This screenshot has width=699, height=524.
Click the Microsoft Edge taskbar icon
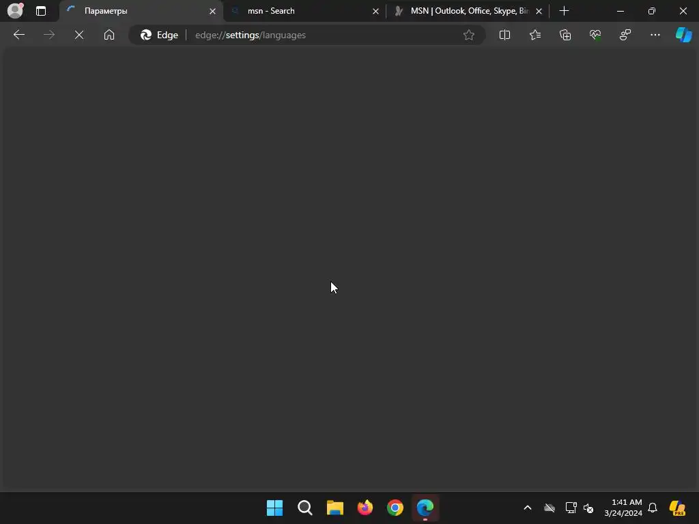425,508
